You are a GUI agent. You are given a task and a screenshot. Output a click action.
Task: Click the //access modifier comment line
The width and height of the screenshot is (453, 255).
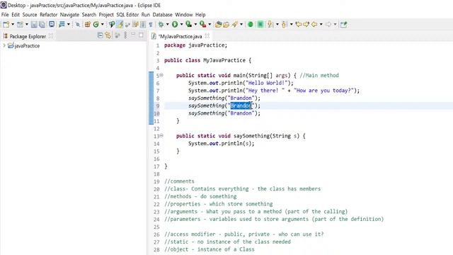tap(244, 234)
